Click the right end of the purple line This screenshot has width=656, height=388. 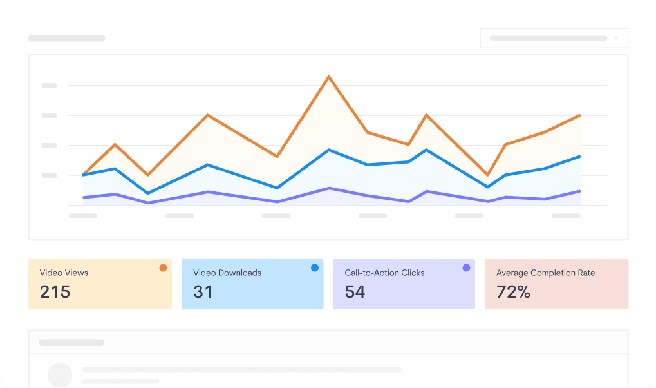click(x=580, y=191)
